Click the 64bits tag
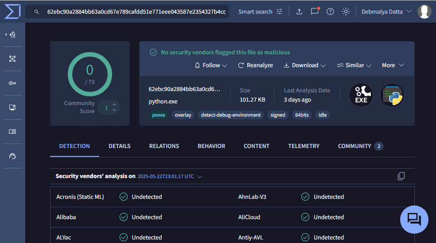This screenshot has width=436, height=243. coord(302,115)
